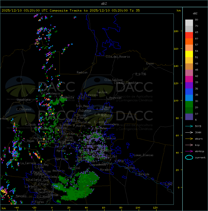Pick the dark orange 57-60 dBZ swatch
This screenshot has width=208, height=211.
coord(189,42)
